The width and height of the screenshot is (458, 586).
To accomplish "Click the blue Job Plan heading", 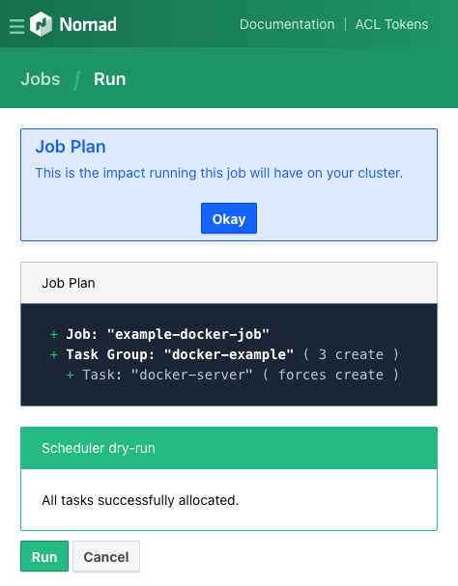I will (x=71, y=147).
